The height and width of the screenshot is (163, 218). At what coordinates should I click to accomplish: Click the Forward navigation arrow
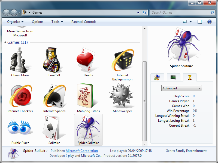(x=14, y=12)
